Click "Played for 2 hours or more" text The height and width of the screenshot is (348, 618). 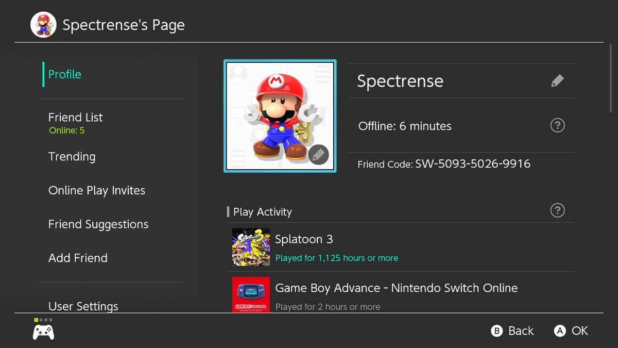tap(328, 307)
